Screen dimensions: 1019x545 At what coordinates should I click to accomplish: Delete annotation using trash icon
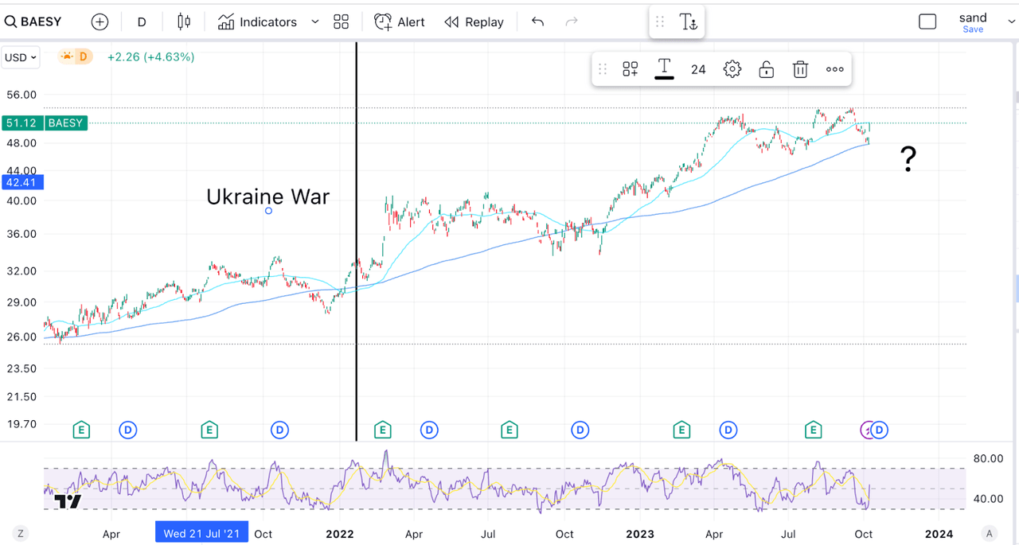pos(800,69)
